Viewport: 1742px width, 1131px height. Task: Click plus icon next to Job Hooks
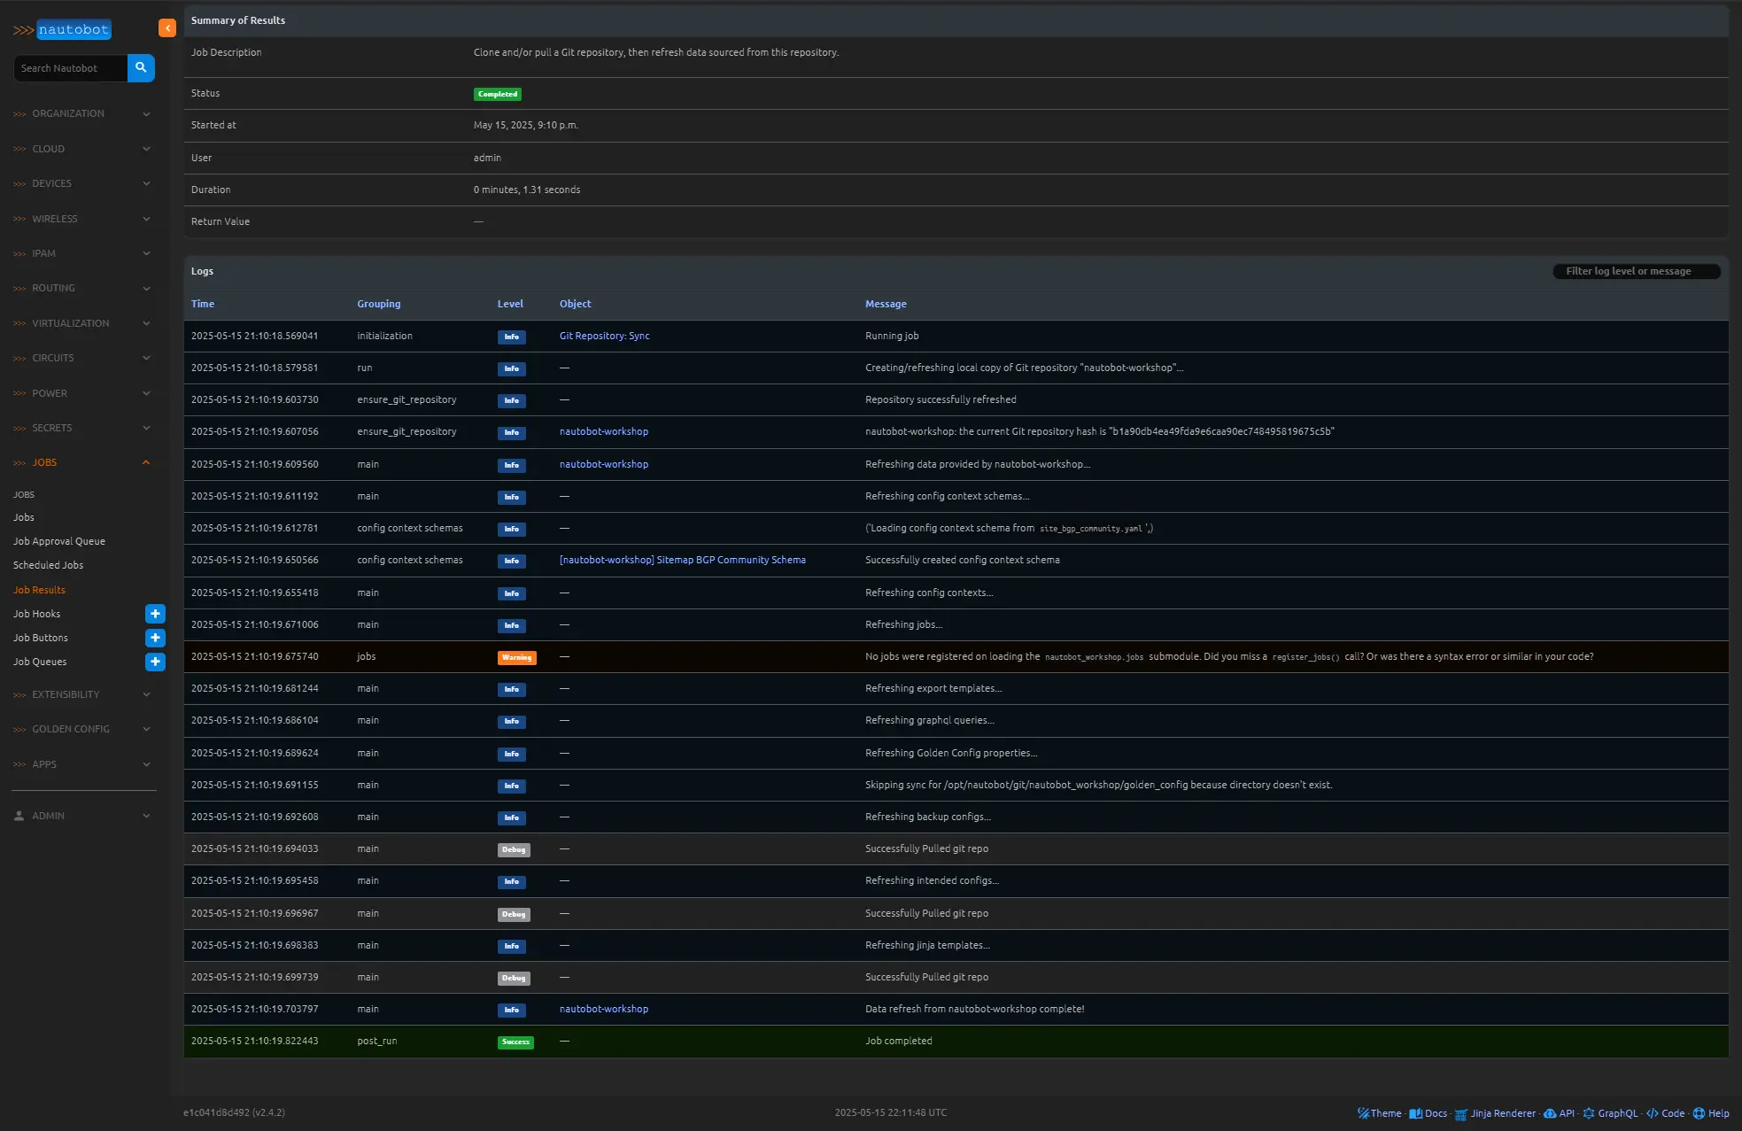pyautogui.click(x=155, y=614)
